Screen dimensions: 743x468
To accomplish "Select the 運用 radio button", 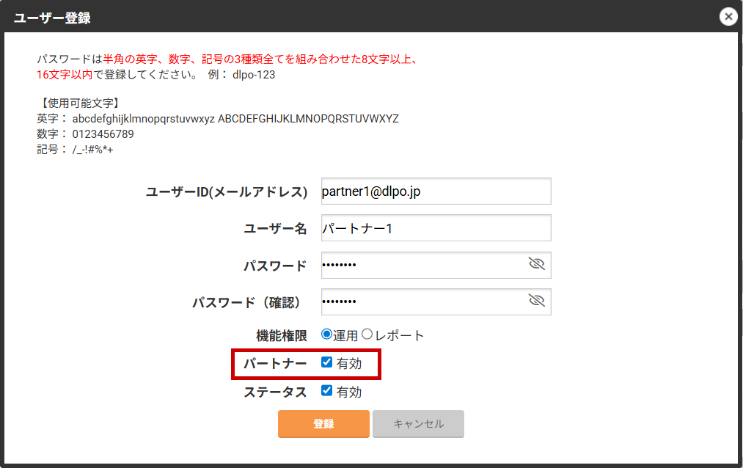I will [x=326, y=334].
